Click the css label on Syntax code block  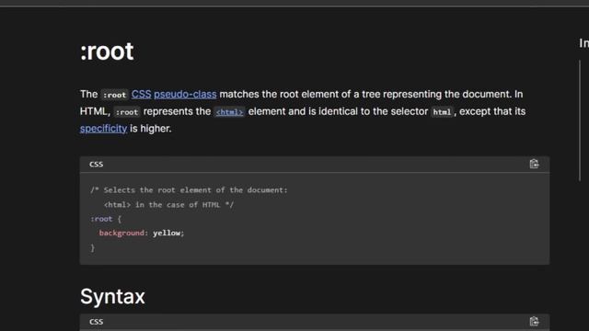pos(96,322)
